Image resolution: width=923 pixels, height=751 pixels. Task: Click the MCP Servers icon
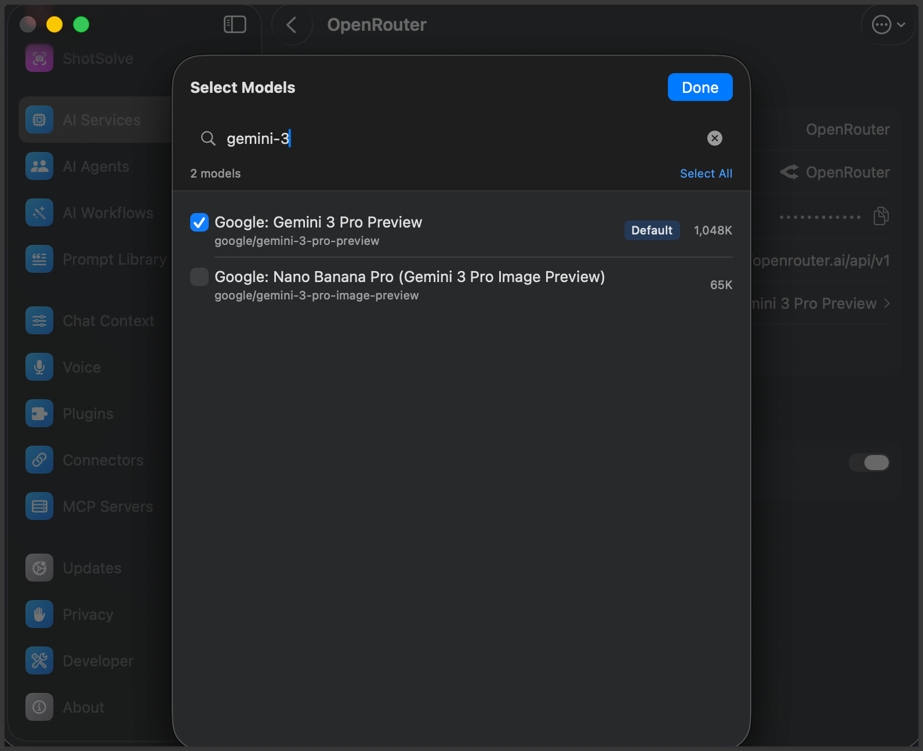(39, 506)
